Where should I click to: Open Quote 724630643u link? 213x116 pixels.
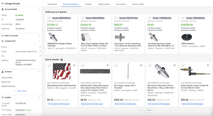pyautogui.click(x=195, y=18)
